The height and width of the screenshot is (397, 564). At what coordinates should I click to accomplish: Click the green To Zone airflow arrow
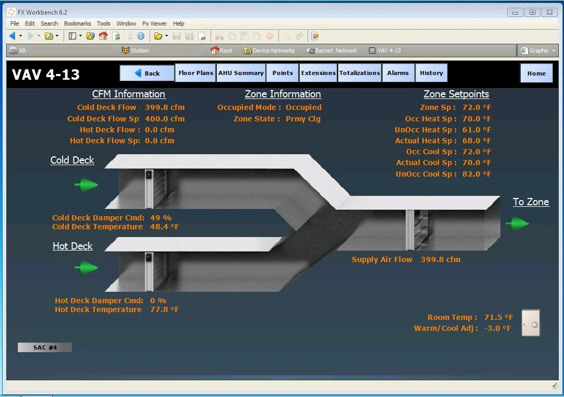coord(517,223)
